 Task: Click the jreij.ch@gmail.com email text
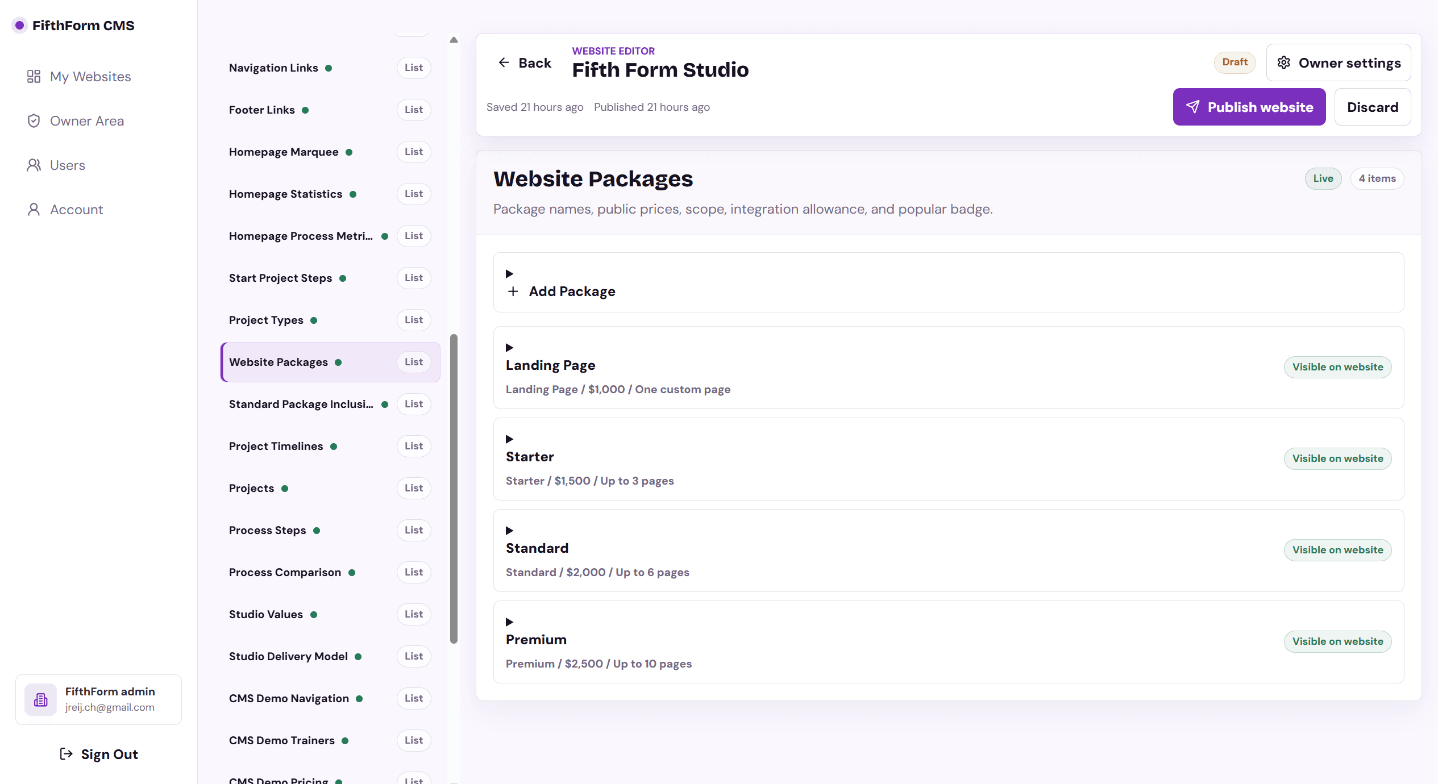[110, 707]
